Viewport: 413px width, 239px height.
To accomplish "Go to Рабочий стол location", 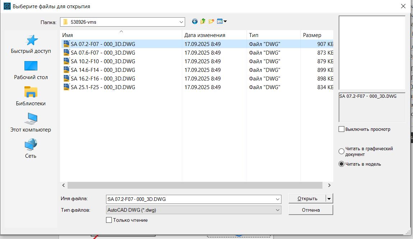I will click(x=31, y=70).
